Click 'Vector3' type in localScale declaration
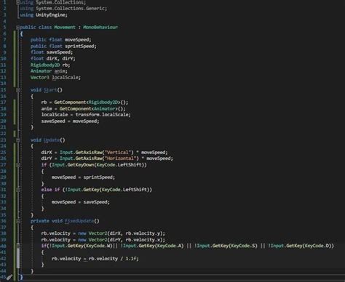Screen dimensions: 345x282 click(x=40, y=77)
